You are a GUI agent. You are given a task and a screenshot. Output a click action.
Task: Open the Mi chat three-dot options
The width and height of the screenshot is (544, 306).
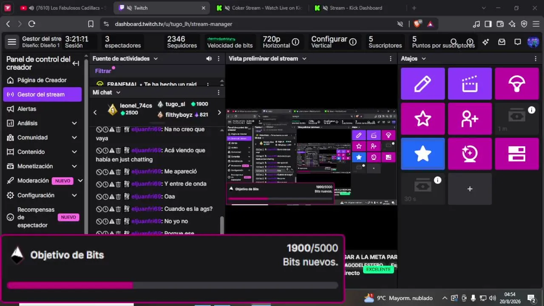click(218, 92)
